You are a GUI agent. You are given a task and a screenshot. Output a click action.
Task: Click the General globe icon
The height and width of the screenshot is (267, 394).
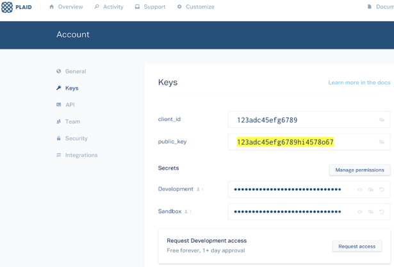click(59, 71)
